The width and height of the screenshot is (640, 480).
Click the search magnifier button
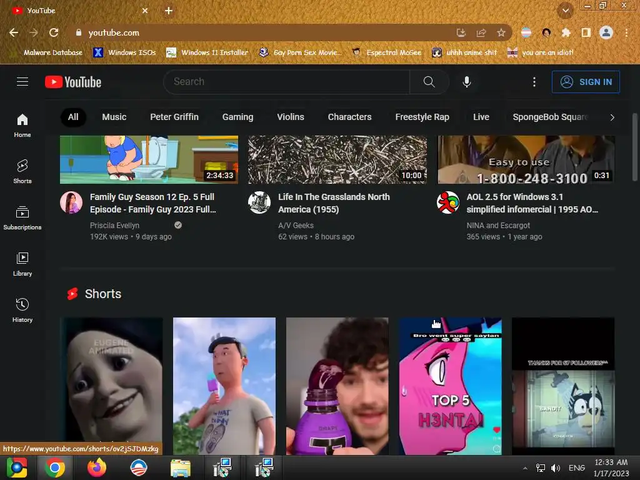(429, 82)
